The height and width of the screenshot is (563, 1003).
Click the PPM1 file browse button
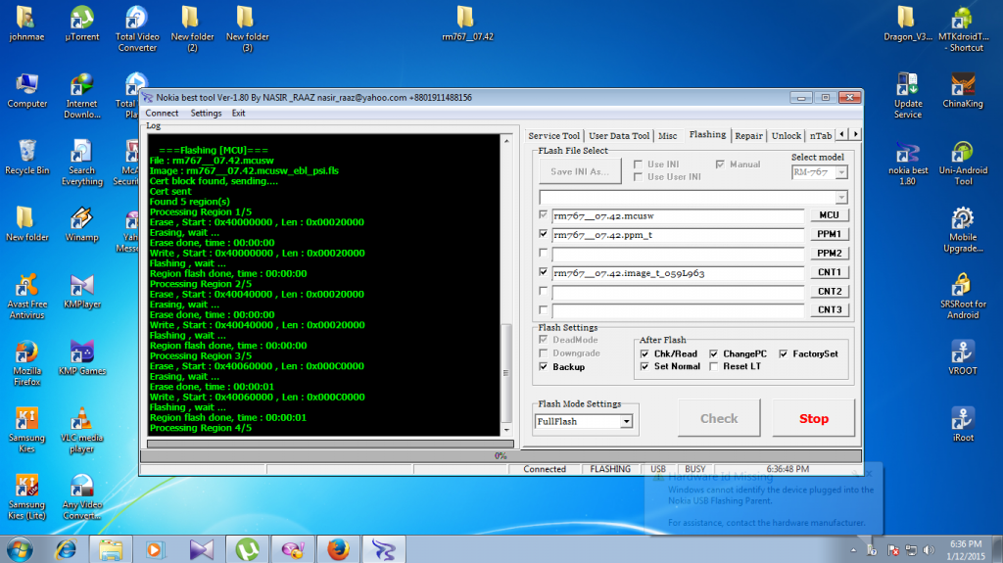pyautogui.click(x=828, y=235)
